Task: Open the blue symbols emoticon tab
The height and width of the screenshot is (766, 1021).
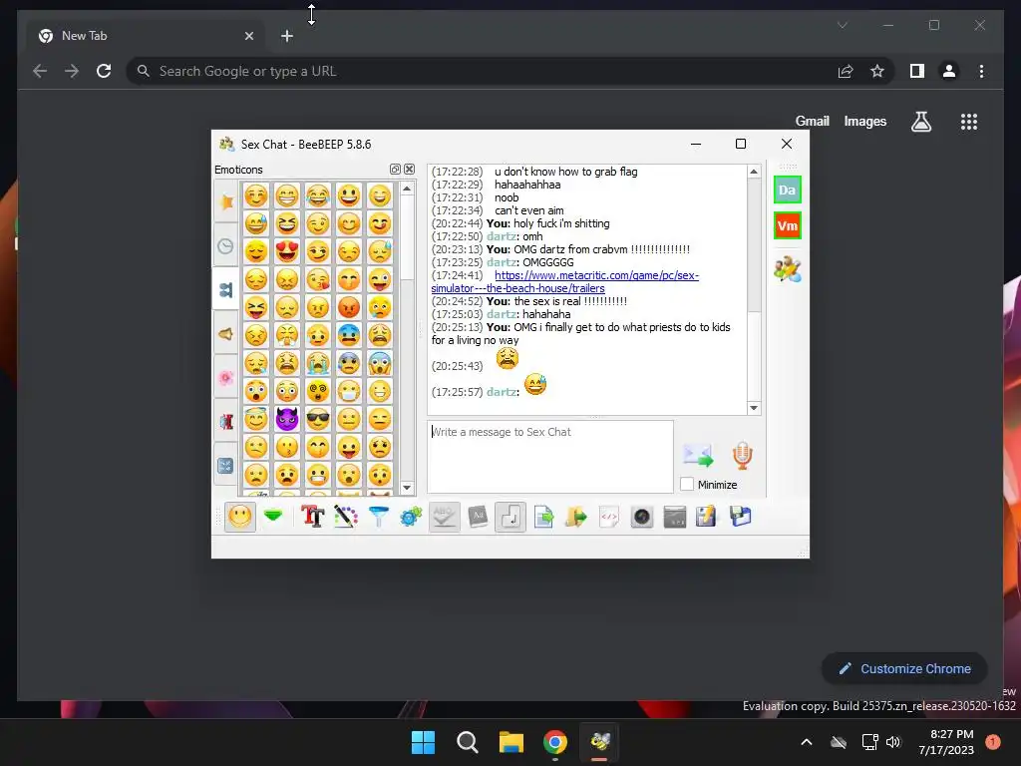Action: [x=226, y=465]
